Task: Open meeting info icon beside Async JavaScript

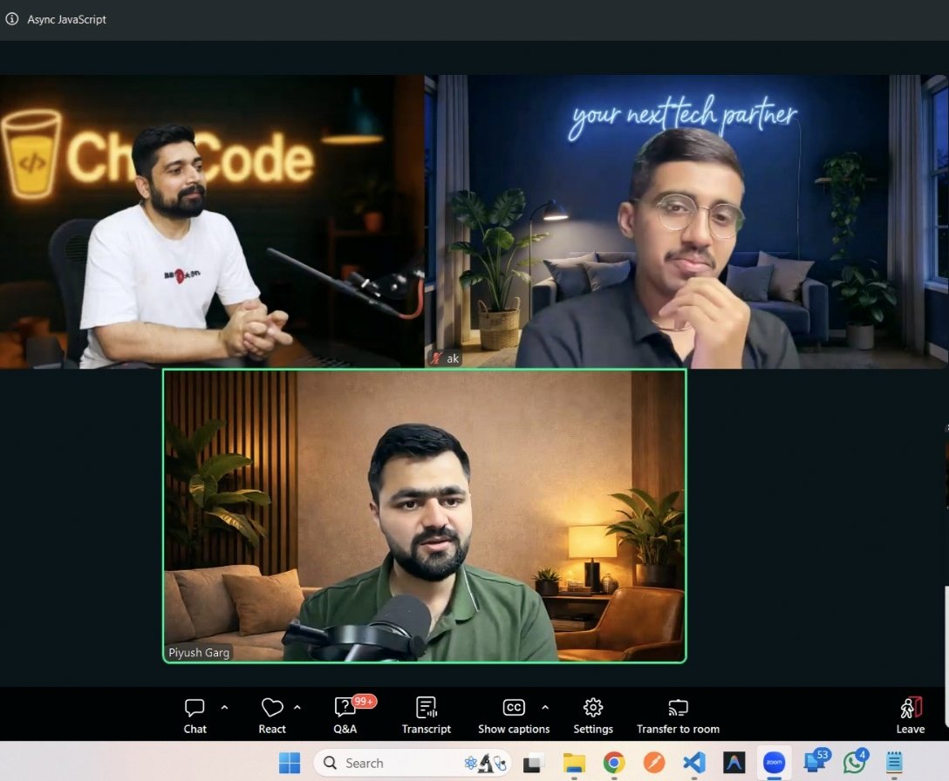Action: (12, 19)
